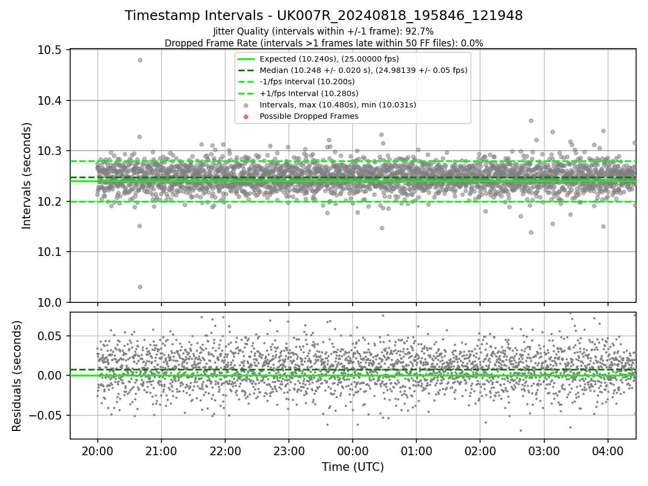
Task: Click the x-axis tick label '22:00'
Action: click(x=225, y=450)
